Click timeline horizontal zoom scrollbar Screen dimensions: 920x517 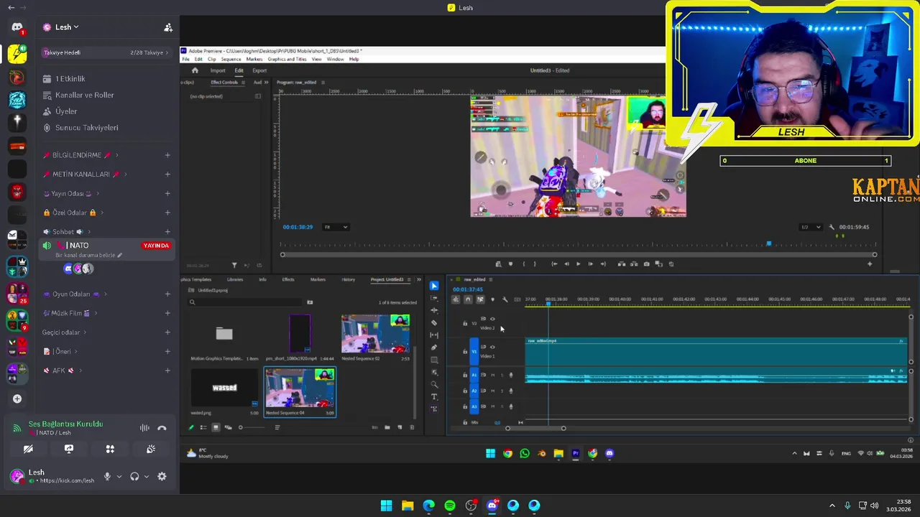point(535,428)
